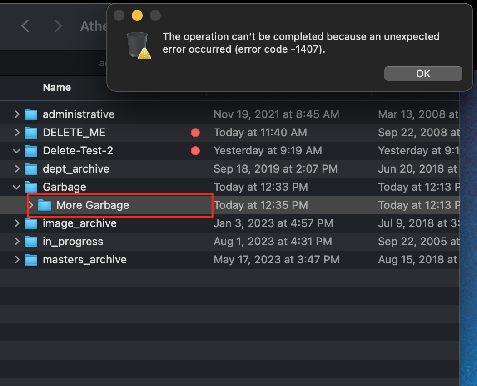Click the red tag on DELETE_ME

(x=195, y=133)
